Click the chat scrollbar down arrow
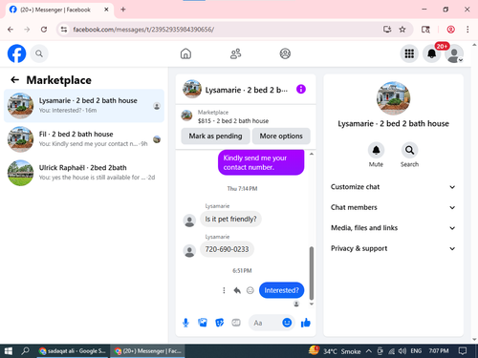Image resolution: width=478 pixels, height=358 pixels. click(312, 305)
